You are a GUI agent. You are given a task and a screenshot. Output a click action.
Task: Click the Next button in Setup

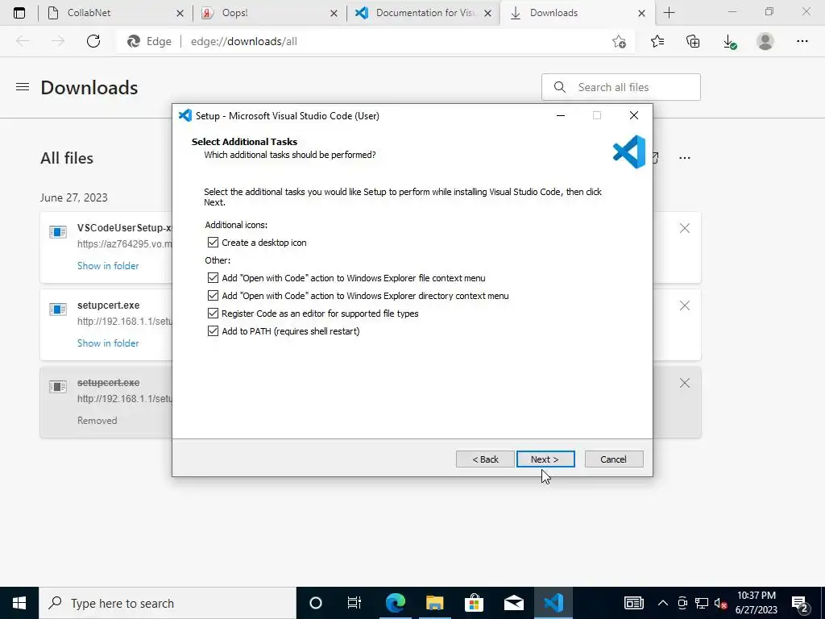(x=545, y=459)
